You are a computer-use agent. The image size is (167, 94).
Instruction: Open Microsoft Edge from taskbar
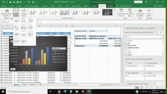65,92
